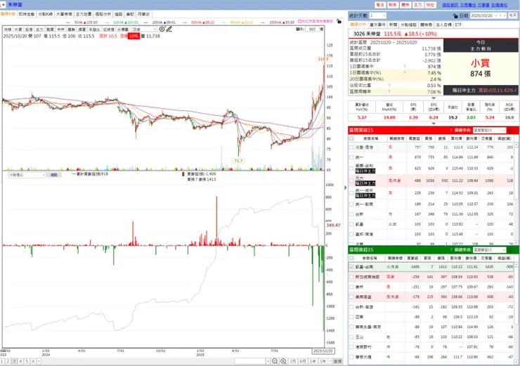Click the scrollbar in sell table
The image size is (520, 366).
coord(516,292)
